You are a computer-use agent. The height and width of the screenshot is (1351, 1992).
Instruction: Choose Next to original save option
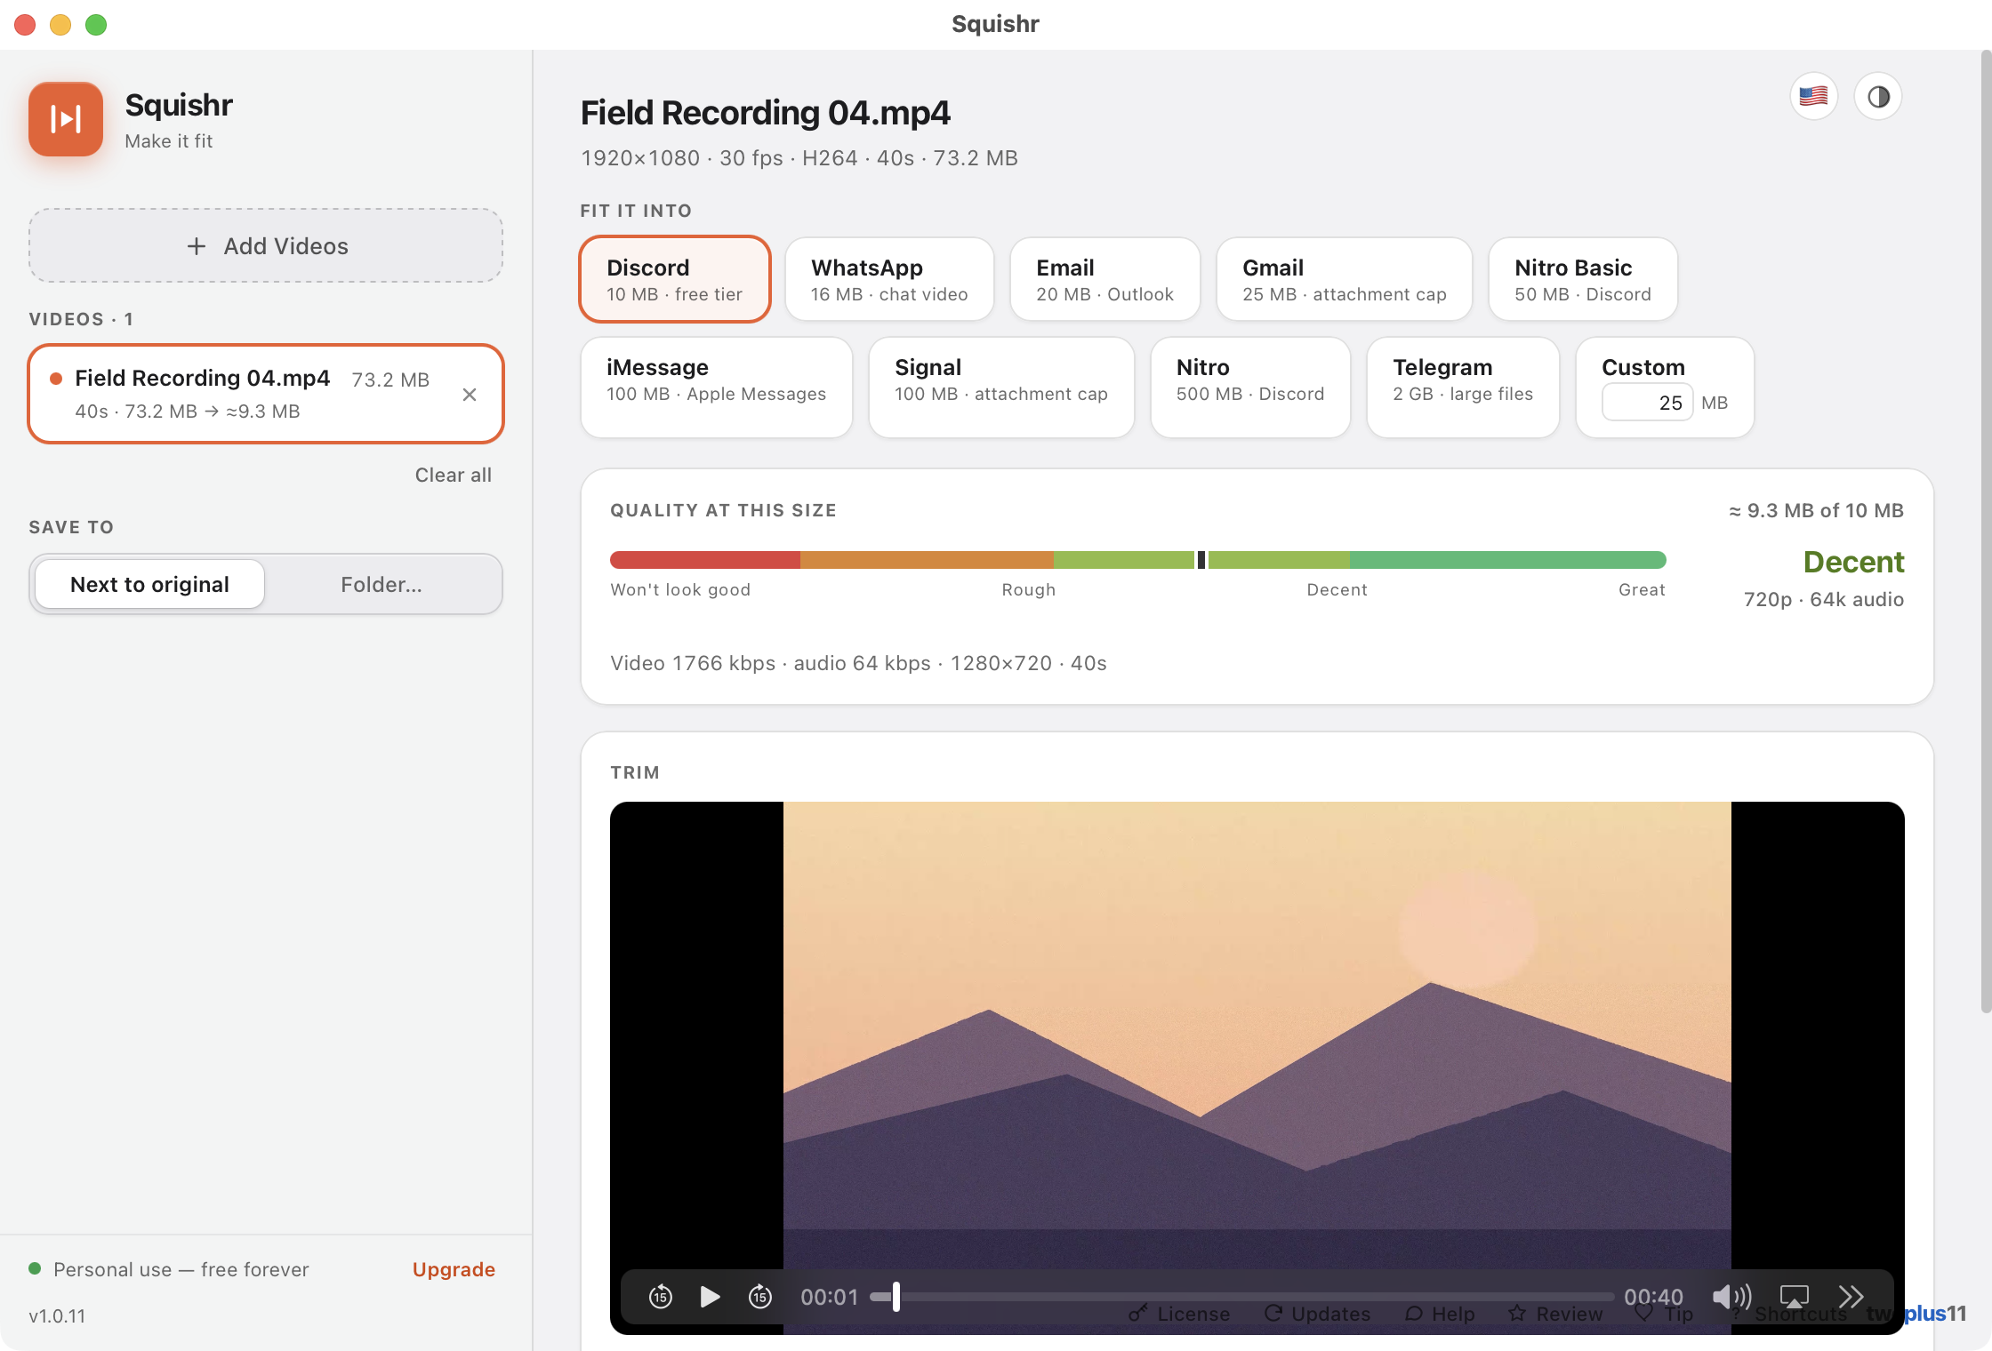click(149, 584)
